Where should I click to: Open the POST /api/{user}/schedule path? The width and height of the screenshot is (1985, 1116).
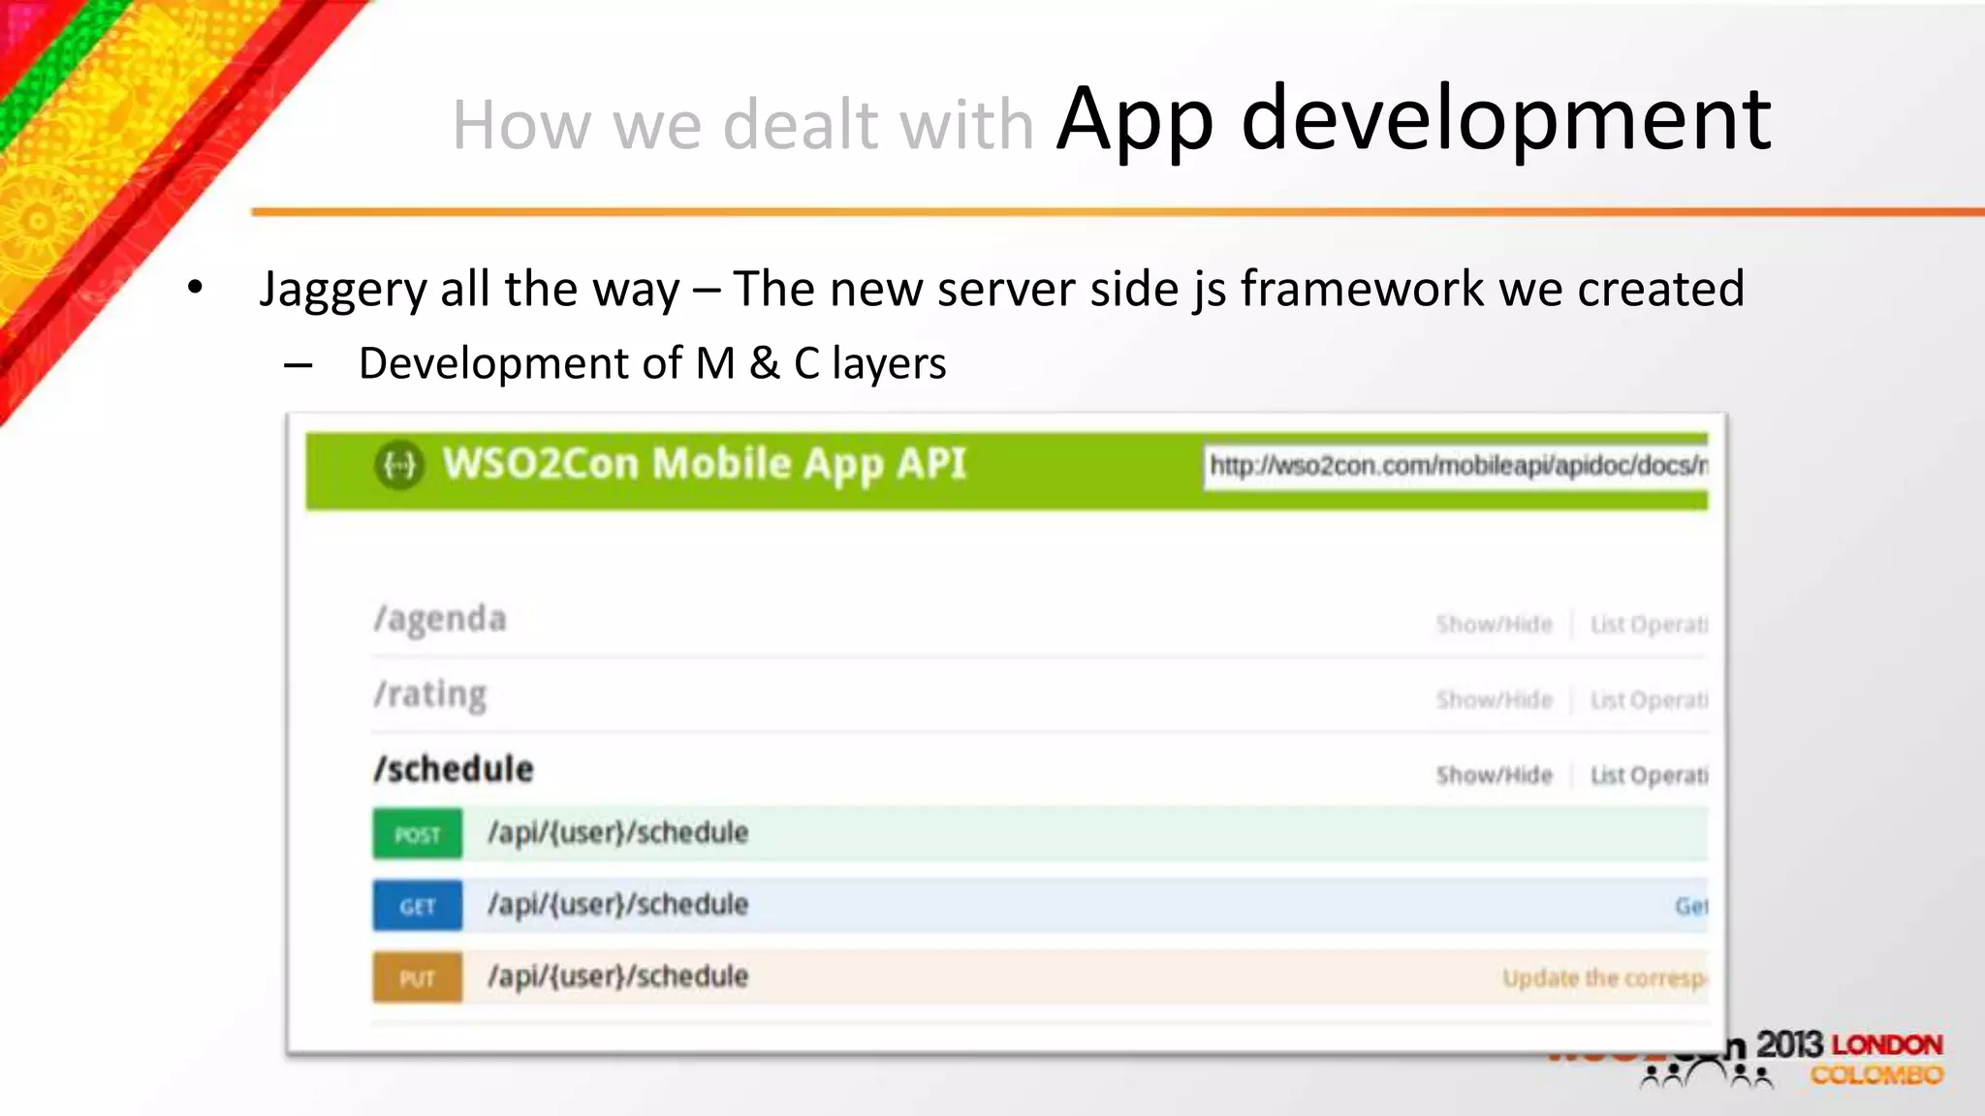point(618,833)
